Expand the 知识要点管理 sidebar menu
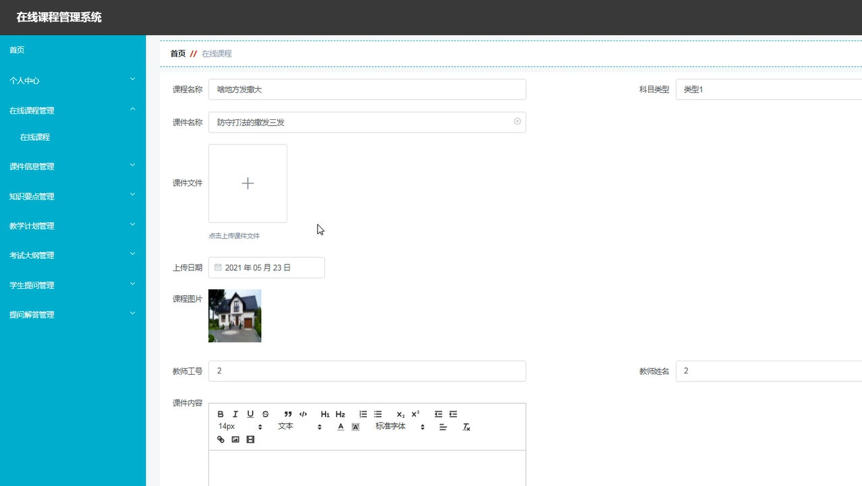The width and height of the screenshot is (862, 486). 73,196
